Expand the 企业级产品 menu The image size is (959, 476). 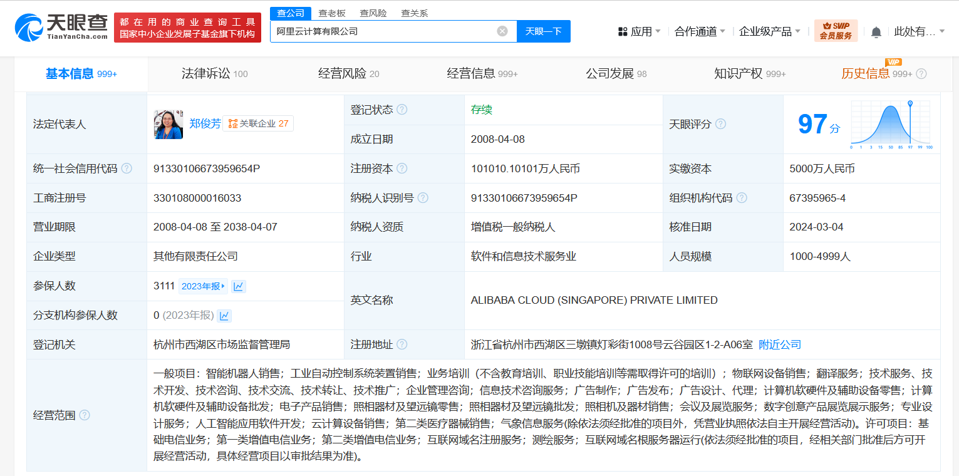769,31
